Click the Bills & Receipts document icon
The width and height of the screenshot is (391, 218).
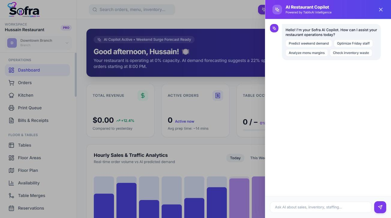coord(11,121)
